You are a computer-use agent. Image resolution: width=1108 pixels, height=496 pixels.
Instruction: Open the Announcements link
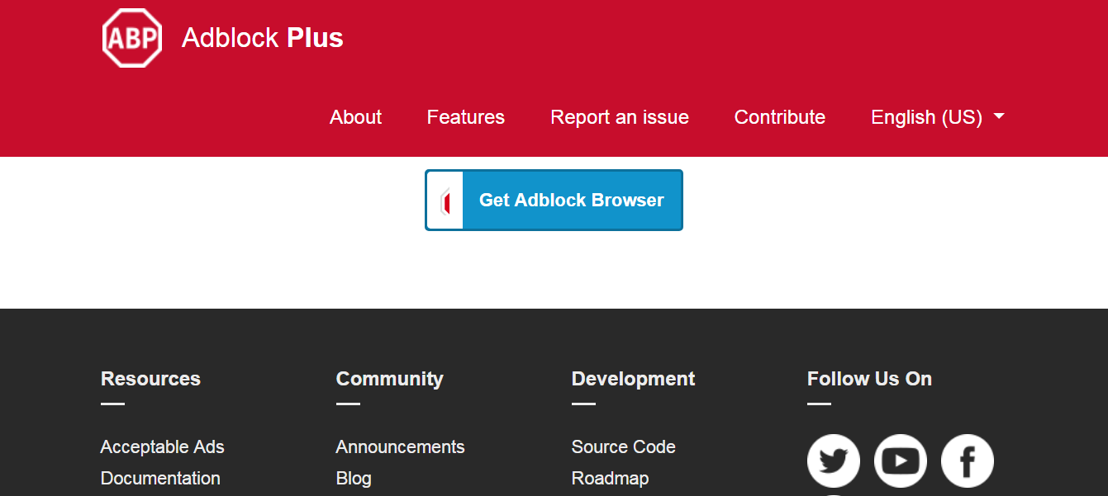[401, 446]
